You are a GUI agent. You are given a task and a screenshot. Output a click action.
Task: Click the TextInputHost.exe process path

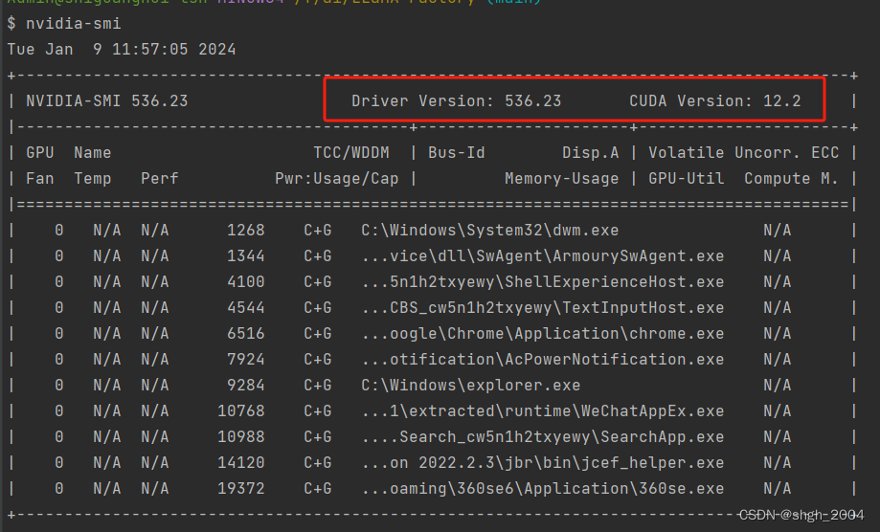pyautogui.click(x=543, y=308)
